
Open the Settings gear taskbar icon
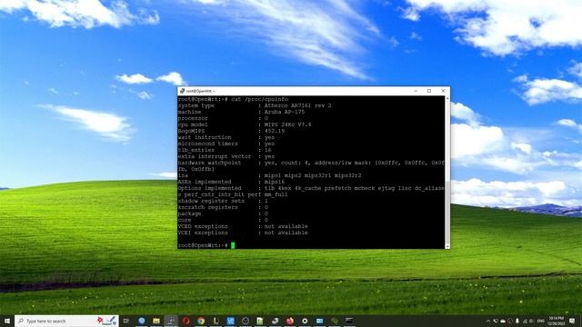[x=305, y=321]
